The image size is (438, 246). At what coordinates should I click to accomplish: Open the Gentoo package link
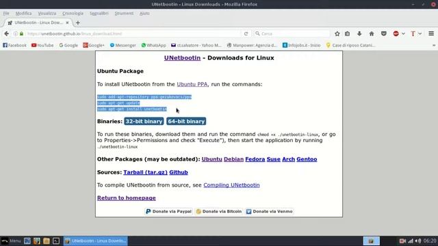click(x=307, y=159)
